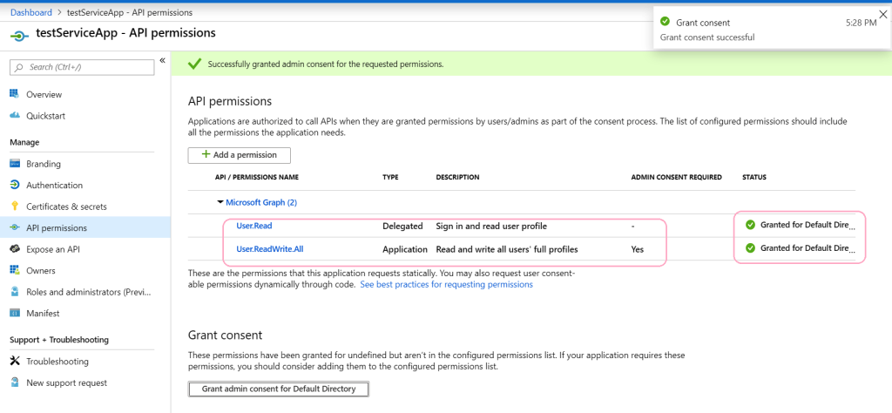This screenshot has width=892, height=413.
Task: Click the Certificates & secrets key icon
Action: point(15,206)
